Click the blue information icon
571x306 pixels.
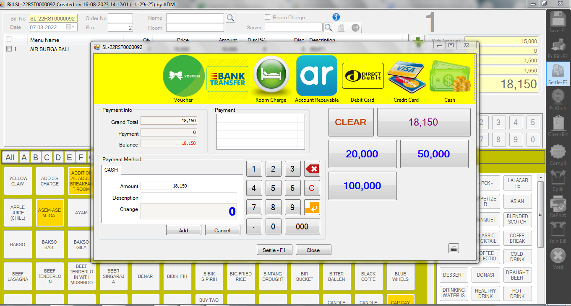[336, 17]
